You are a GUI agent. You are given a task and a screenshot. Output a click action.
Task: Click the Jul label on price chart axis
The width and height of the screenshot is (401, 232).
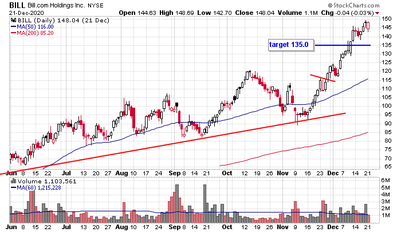pyautogui.click(x=66, y=173)
